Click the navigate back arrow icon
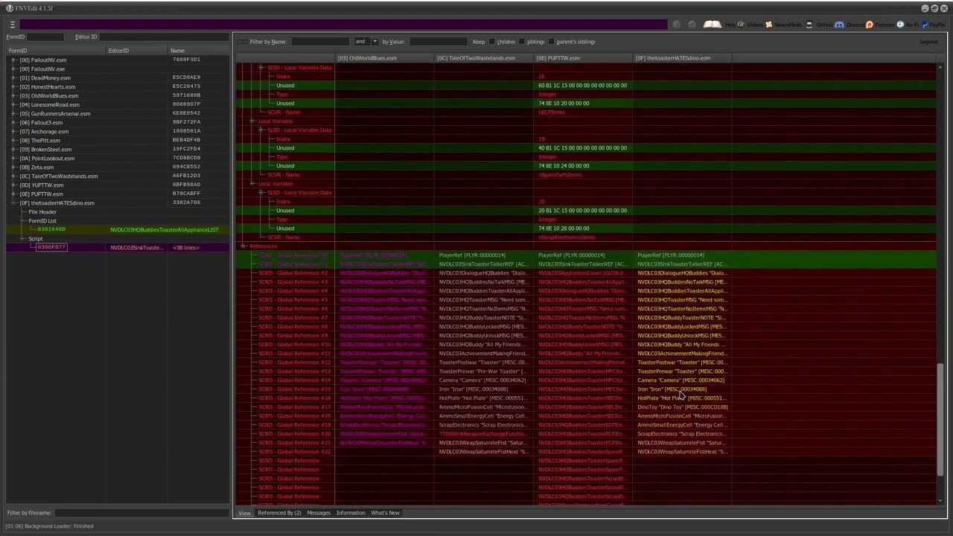 676,25
